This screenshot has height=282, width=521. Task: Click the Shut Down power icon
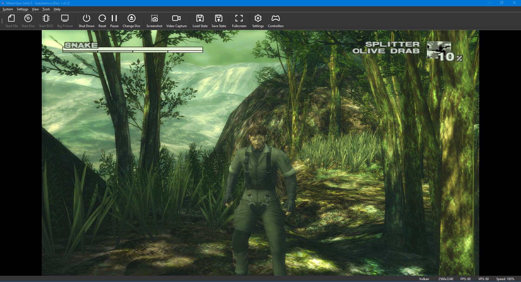(x=86, y=18)
